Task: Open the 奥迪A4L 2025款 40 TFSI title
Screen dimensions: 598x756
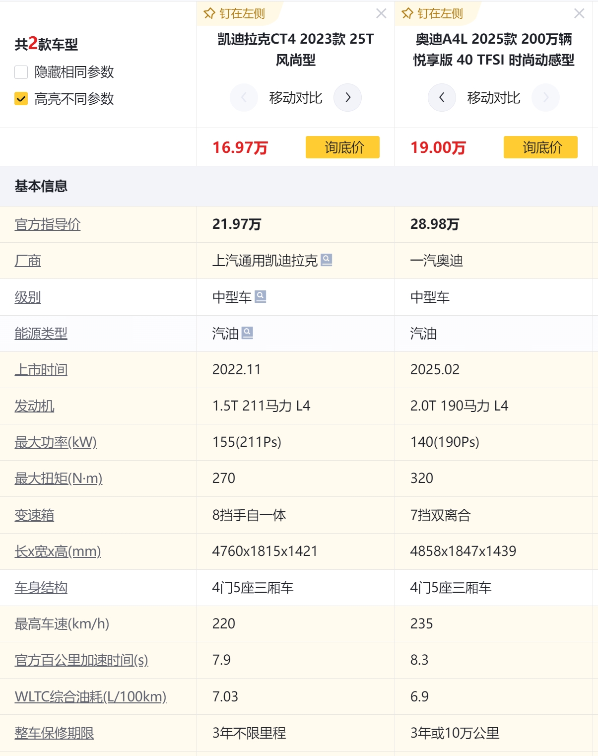Action: pyautogui.click(x=494, y=49)
